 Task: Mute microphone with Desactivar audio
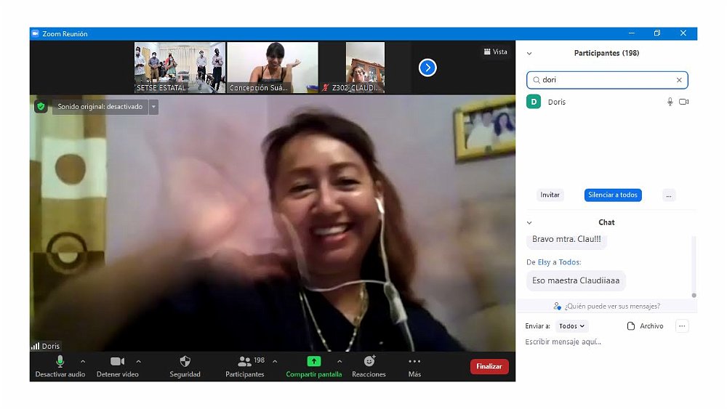tap(60, 361)
